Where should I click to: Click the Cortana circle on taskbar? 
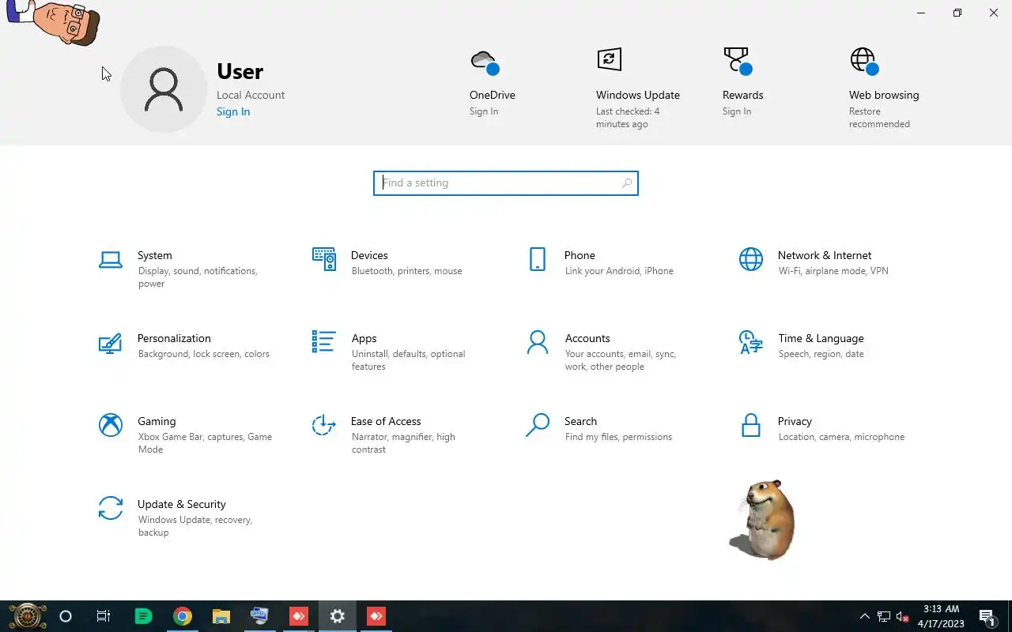click(66, 616)
